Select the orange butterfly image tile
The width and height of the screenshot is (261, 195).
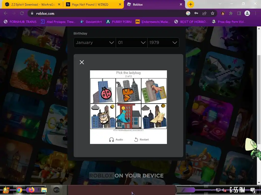(x=128, y=91)
